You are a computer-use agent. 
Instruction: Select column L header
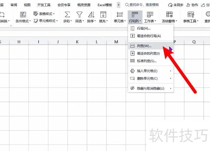[97, 42]
